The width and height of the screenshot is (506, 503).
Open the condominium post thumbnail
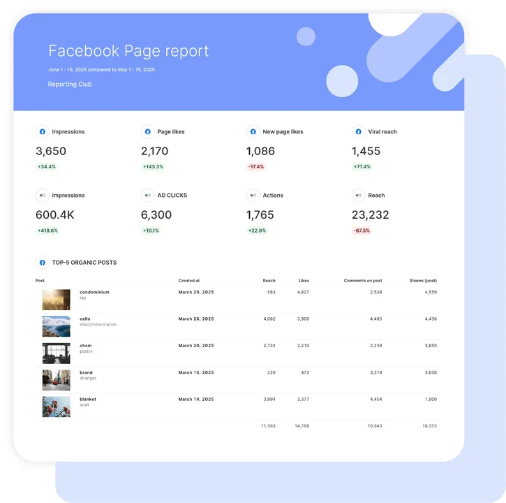(x=56, y=300)
